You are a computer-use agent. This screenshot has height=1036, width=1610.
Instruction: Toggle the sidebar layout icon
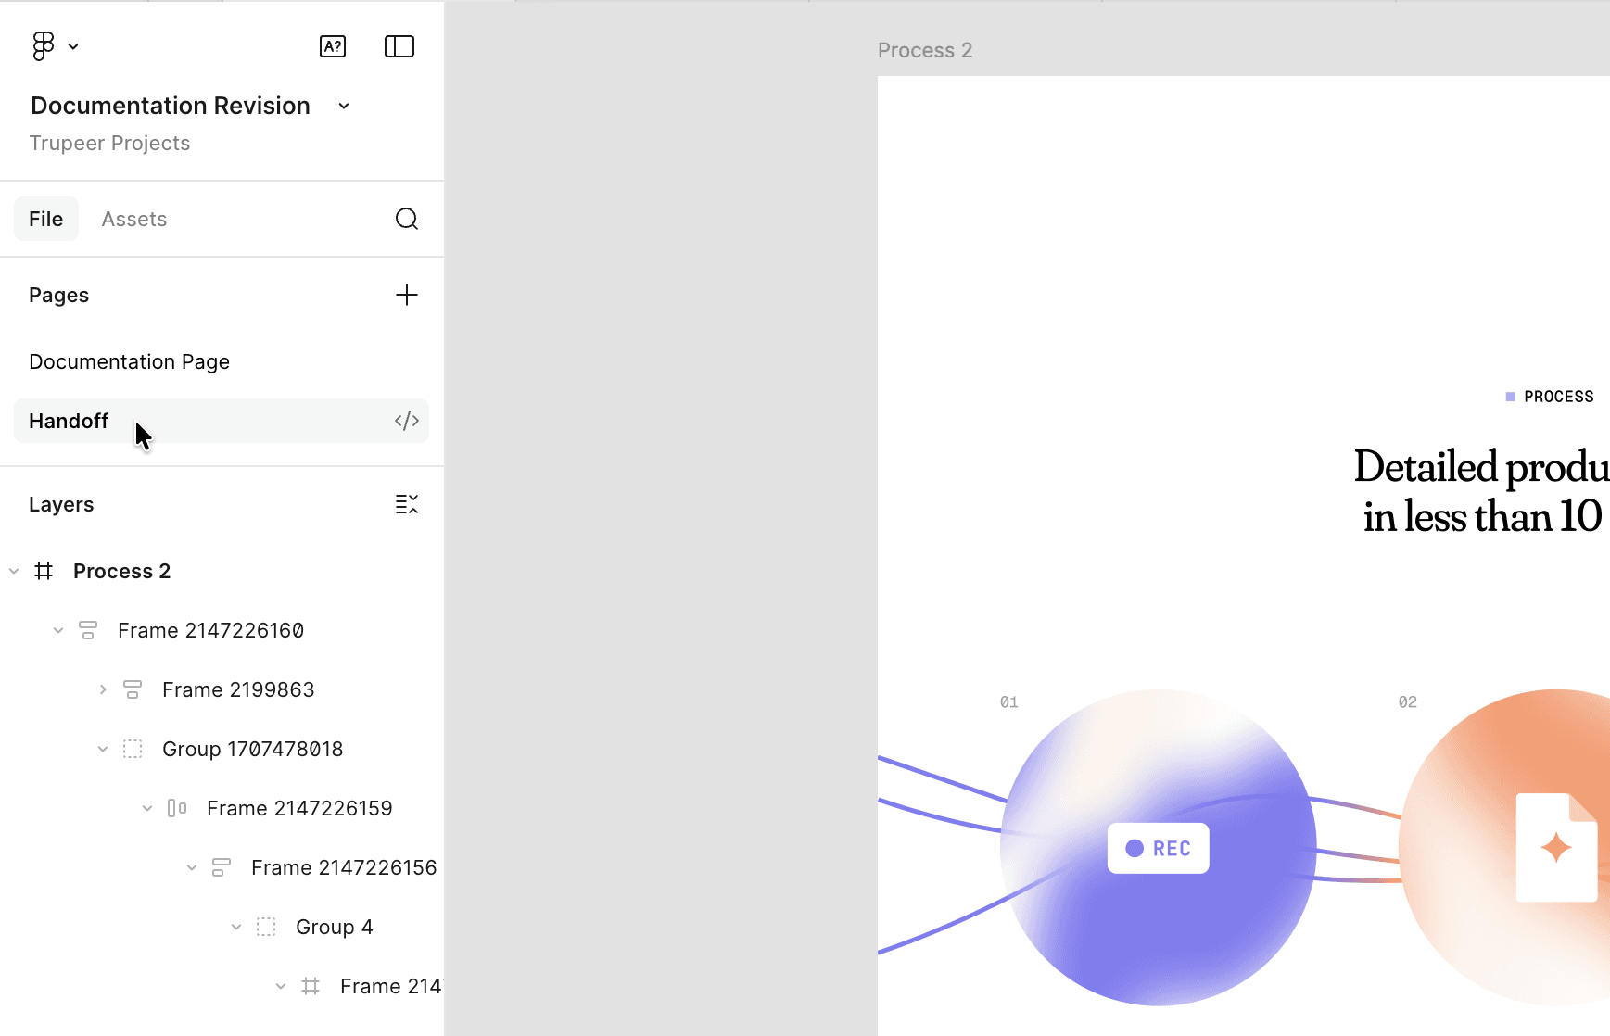pos(399,45)
